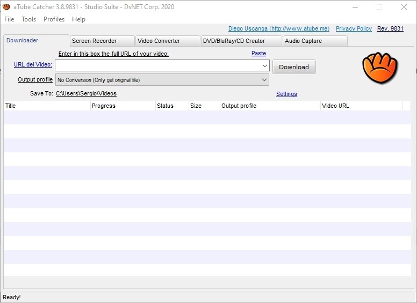This screenshot has height=303, width=417.
Task: Click the Output profile label
Action: (x=35, y=79)
